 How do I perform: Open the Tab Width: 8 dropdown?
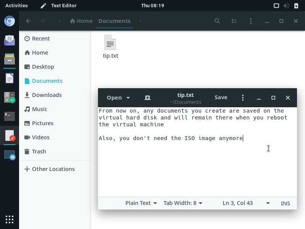(x=183, y=203)
